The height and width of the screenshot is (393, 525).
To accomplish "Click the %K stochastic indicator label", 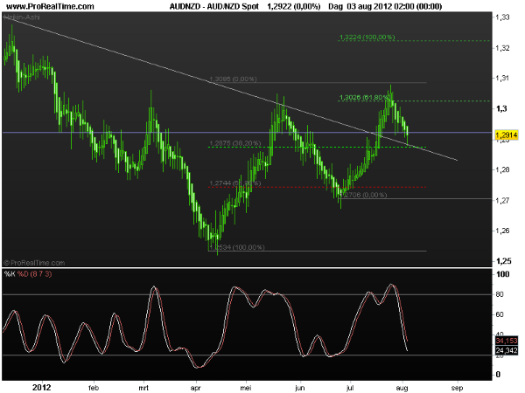I will [x=10, y=274].
